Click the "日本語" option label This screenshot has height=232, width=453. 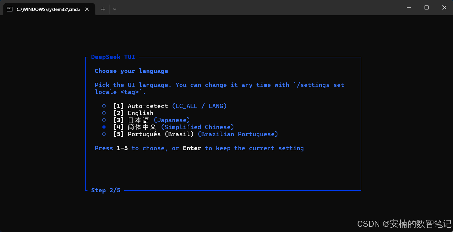(139, 120)
